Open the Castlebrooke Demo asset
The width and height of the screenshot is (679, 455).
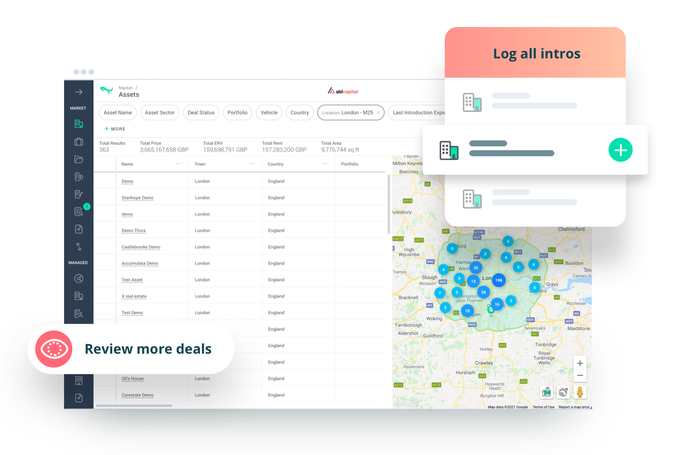click(x=141, y=247)
